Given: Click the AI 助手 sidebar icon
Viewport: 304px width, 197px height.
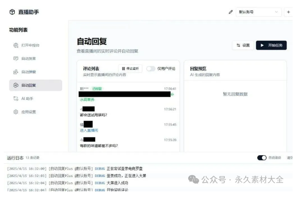Looking at the screenshot, I should tap(16, 99).
